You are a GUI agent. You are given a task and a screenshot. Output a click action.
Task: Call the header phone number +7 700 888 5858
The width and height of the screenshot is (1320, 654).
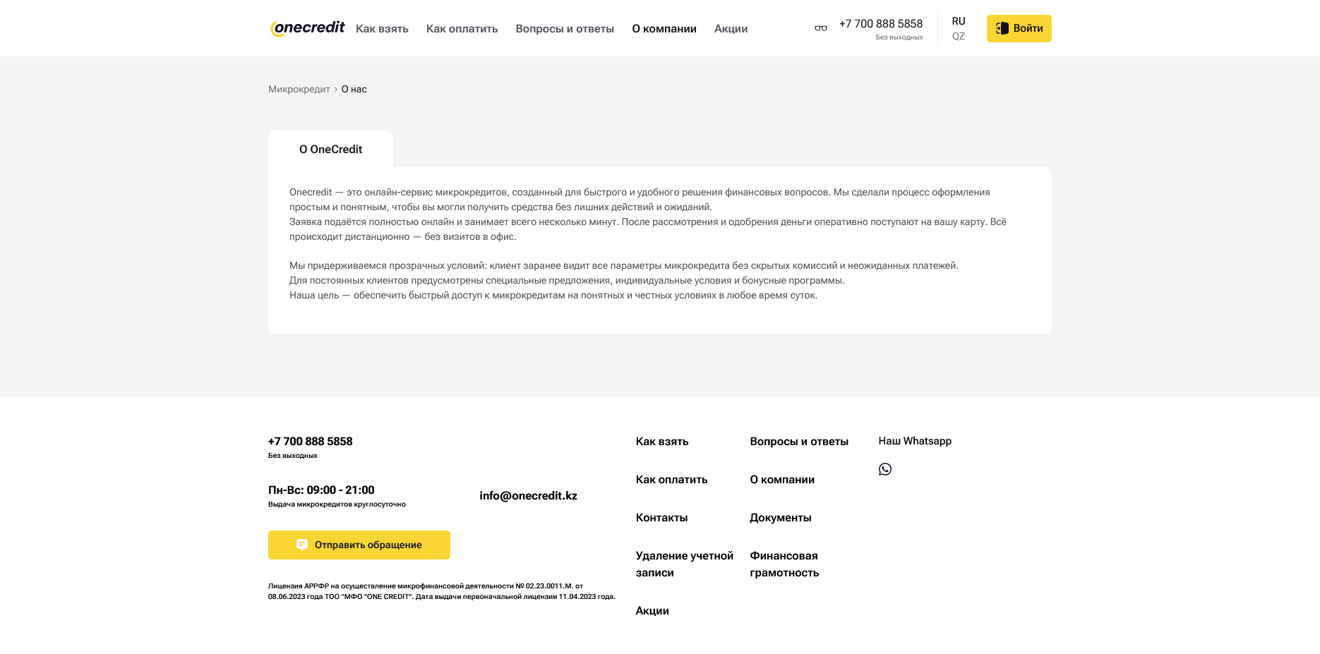880,24
